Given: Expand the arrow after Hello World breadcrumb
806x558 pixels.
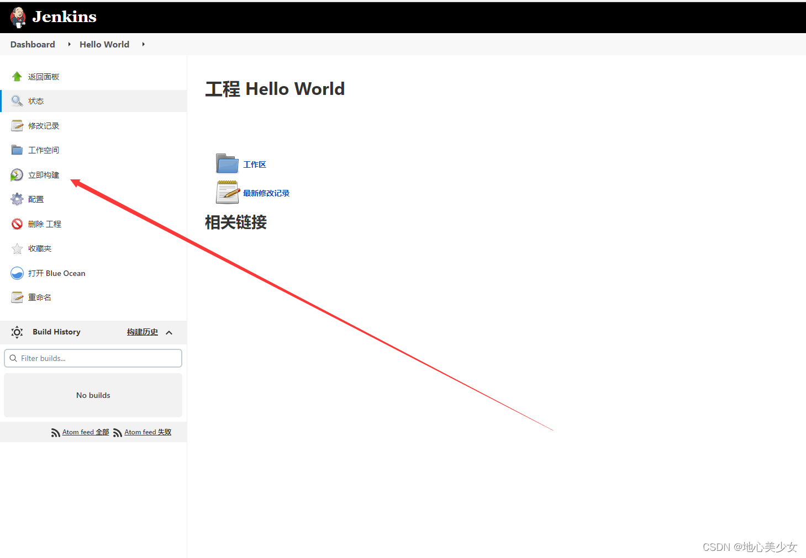Looking at the screenshot, I should pyautogui.click(x=143, y=44).
